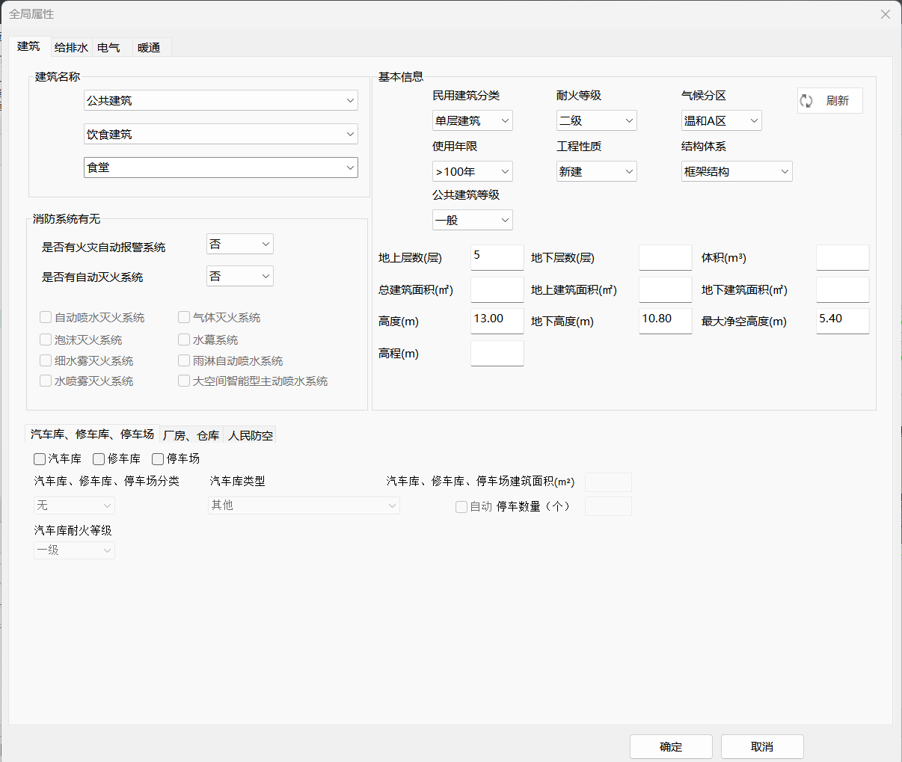Click the 确定 button

coord(671,746)
